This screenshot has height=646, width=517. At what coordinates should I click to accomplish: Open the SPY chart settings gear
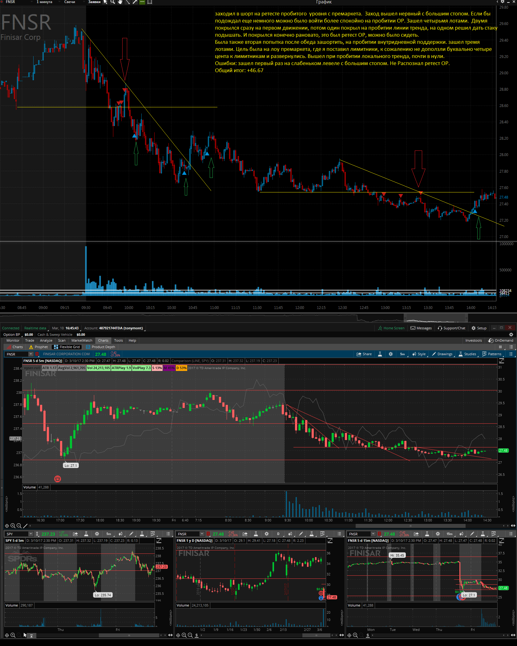pos(97,534)
